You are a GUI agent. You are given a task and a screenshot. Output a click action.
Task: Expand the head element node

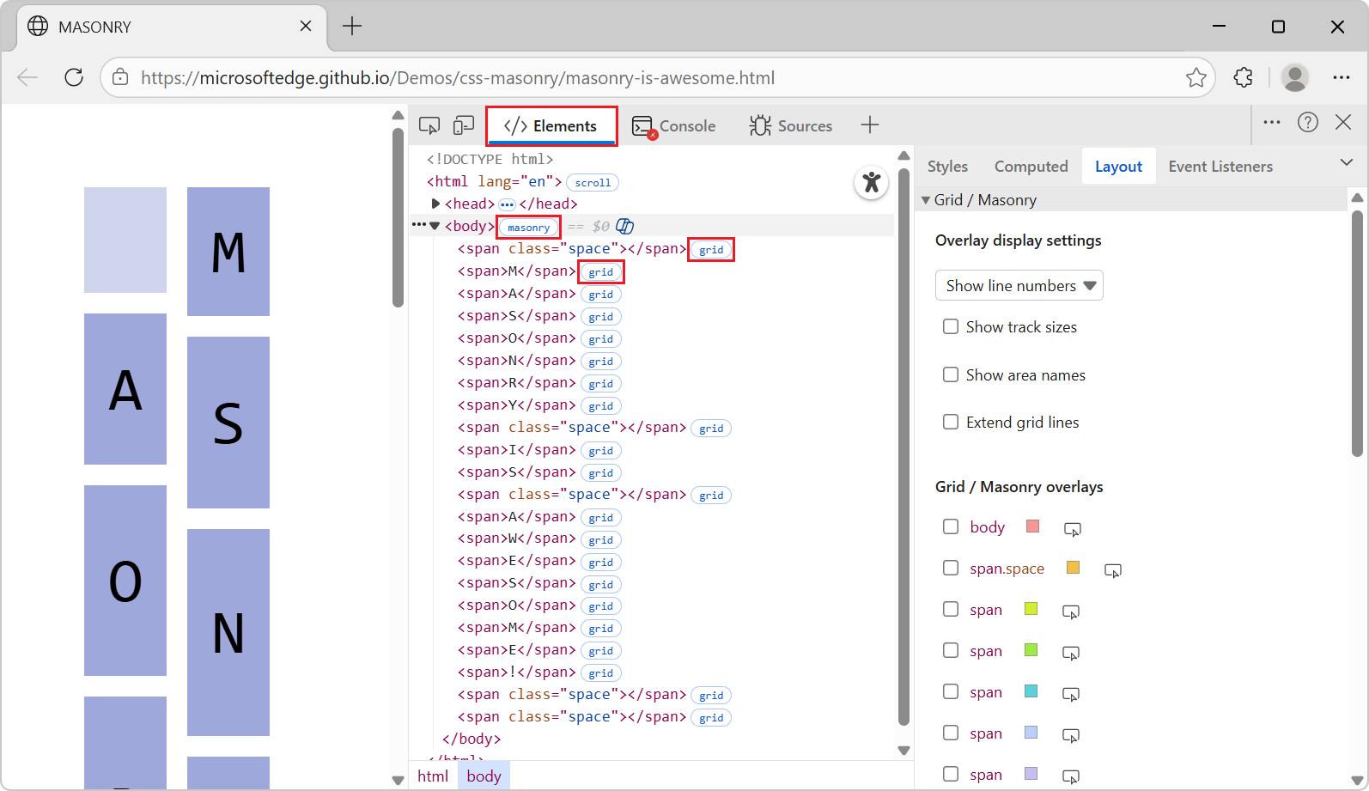tap(435, 204)
